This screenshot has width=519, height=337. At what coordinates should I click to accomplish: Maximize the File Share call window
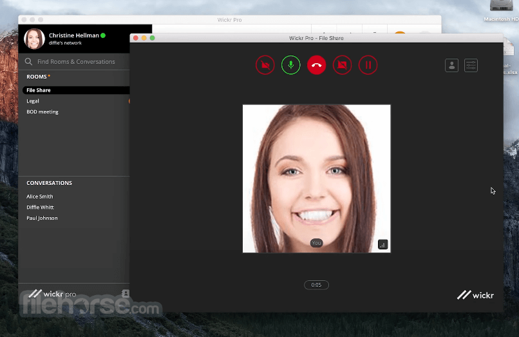point(152,38)
